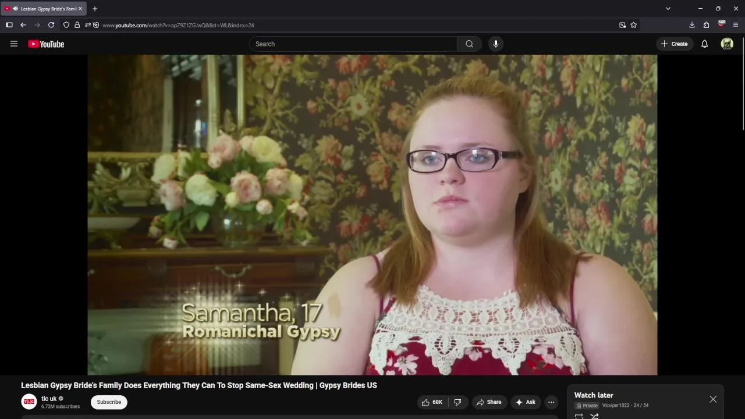Open the browser downloads panel
Screen dimensions: 745x419
(692, 25)
